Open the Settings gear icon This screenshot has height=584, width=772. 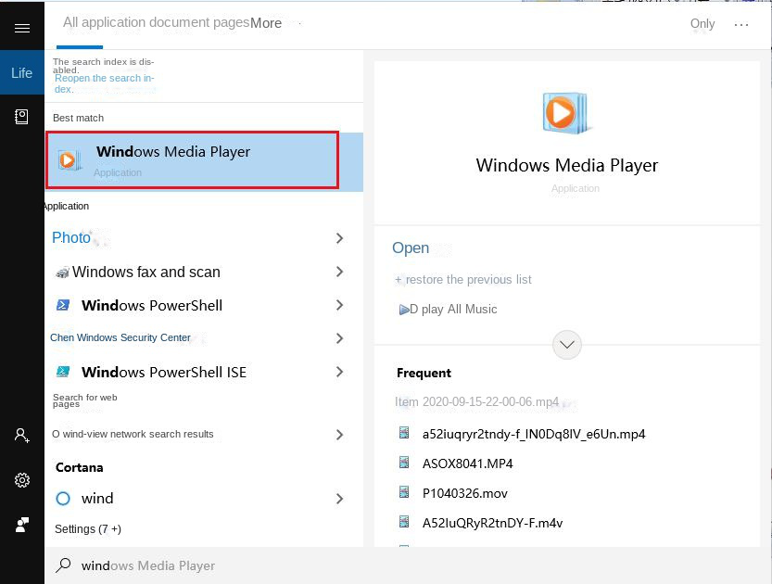[21, 480]
